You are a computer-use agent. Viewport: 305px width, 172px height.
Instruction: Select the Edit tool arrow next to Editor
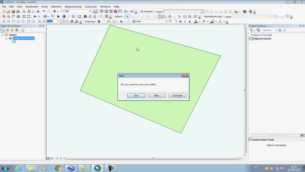pos(127,17)
